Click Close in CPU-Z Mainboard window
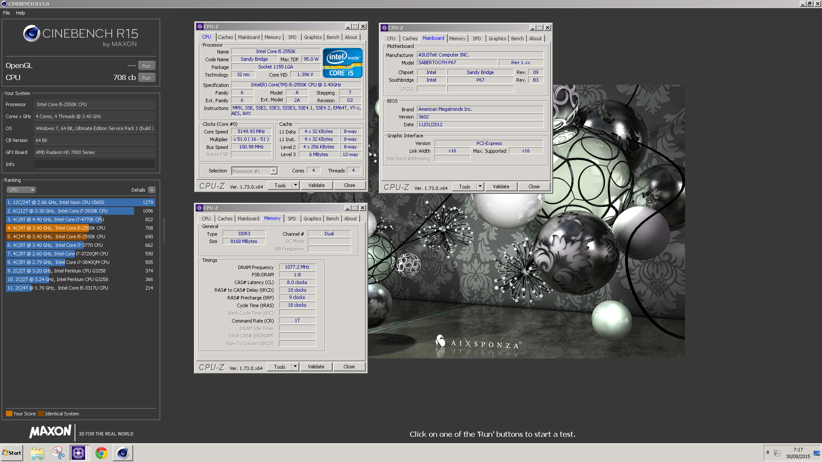The image size is (822, 462). tap(534, 187)
